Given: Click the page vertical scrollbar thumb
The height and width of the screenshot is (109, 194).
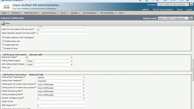Looking at the screenshot, I should coord(192,70).
